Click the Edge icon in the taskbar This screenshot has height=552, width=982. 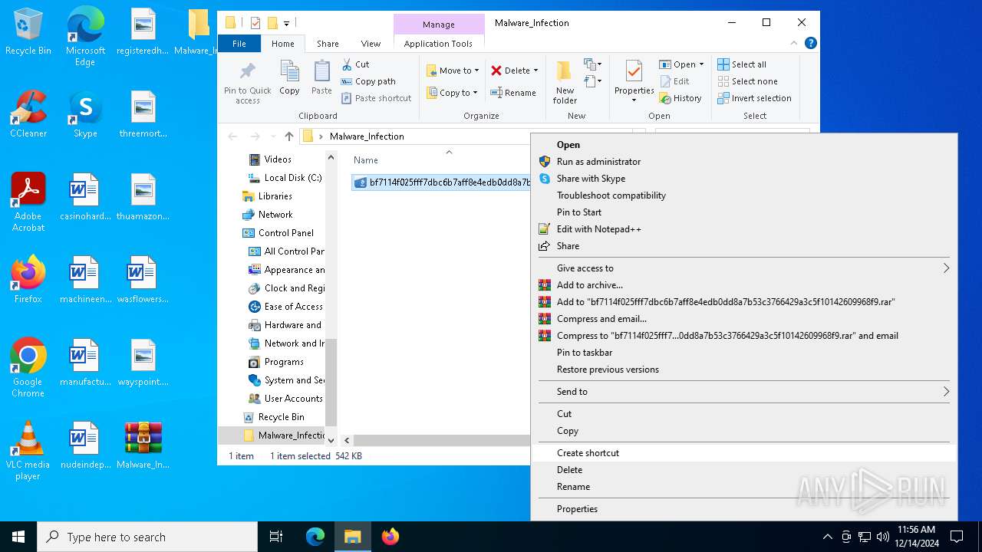point(315,537)
